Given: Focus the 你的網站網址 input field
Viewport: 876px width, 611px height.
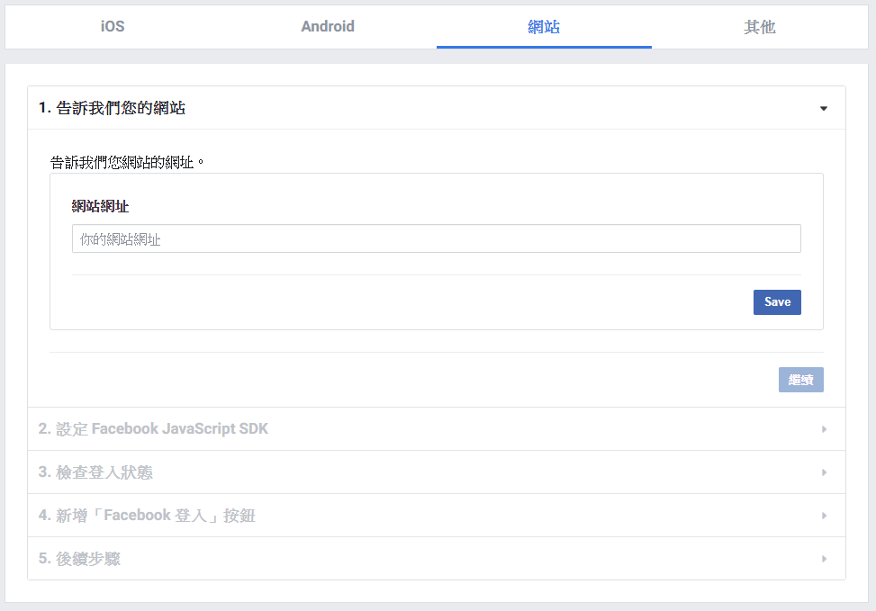Looking at the screenshot, I should click(437, 239).
